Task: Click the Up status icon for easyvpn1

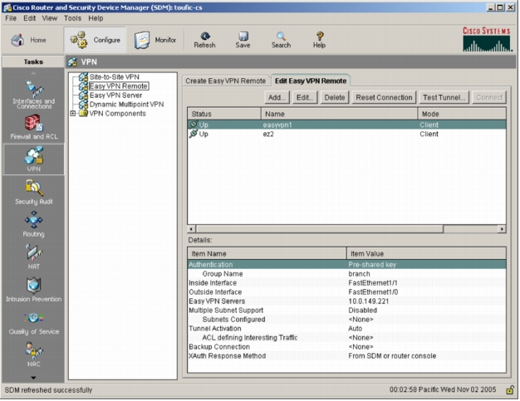Action: (193, 125)
